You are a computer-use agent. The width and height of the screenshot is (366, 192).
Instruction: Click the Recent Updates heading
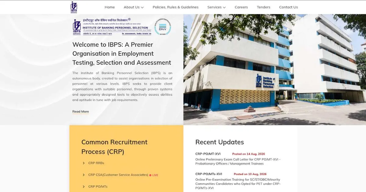tap(220, 142)
